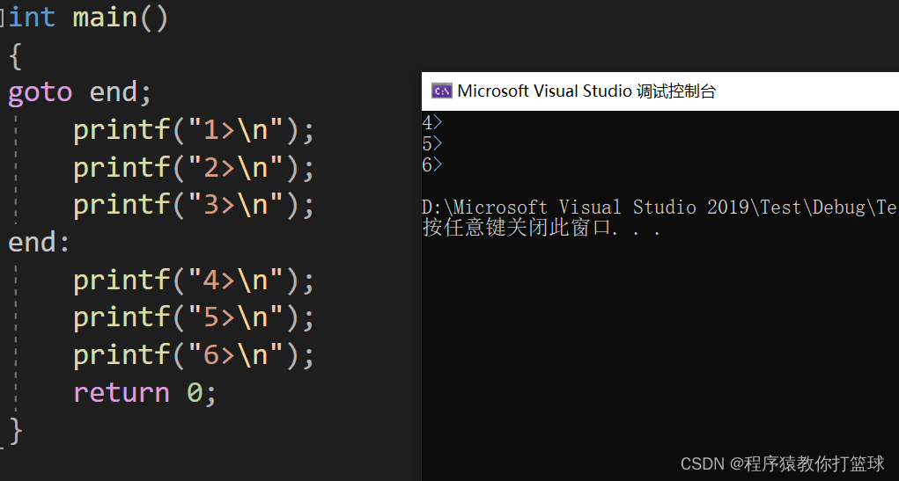Place cursor at the printf("5>\n") line
This screenshot has height=481, width=899.
pos(193,317)
